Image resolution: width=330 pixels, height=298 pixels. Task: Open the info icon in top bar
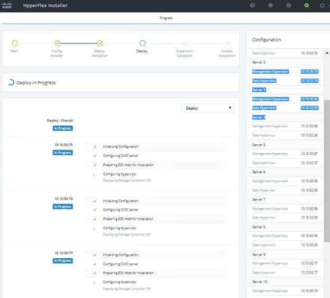point(270,5)
